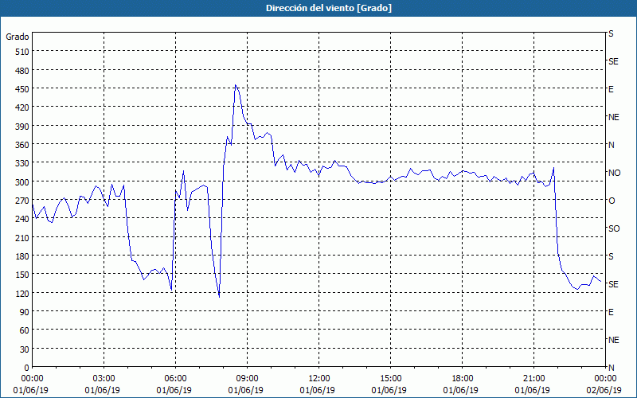Screen dimensions: 637x398
Task: Click the 'NE' compass label level with 390
Action: click(613, 117)
